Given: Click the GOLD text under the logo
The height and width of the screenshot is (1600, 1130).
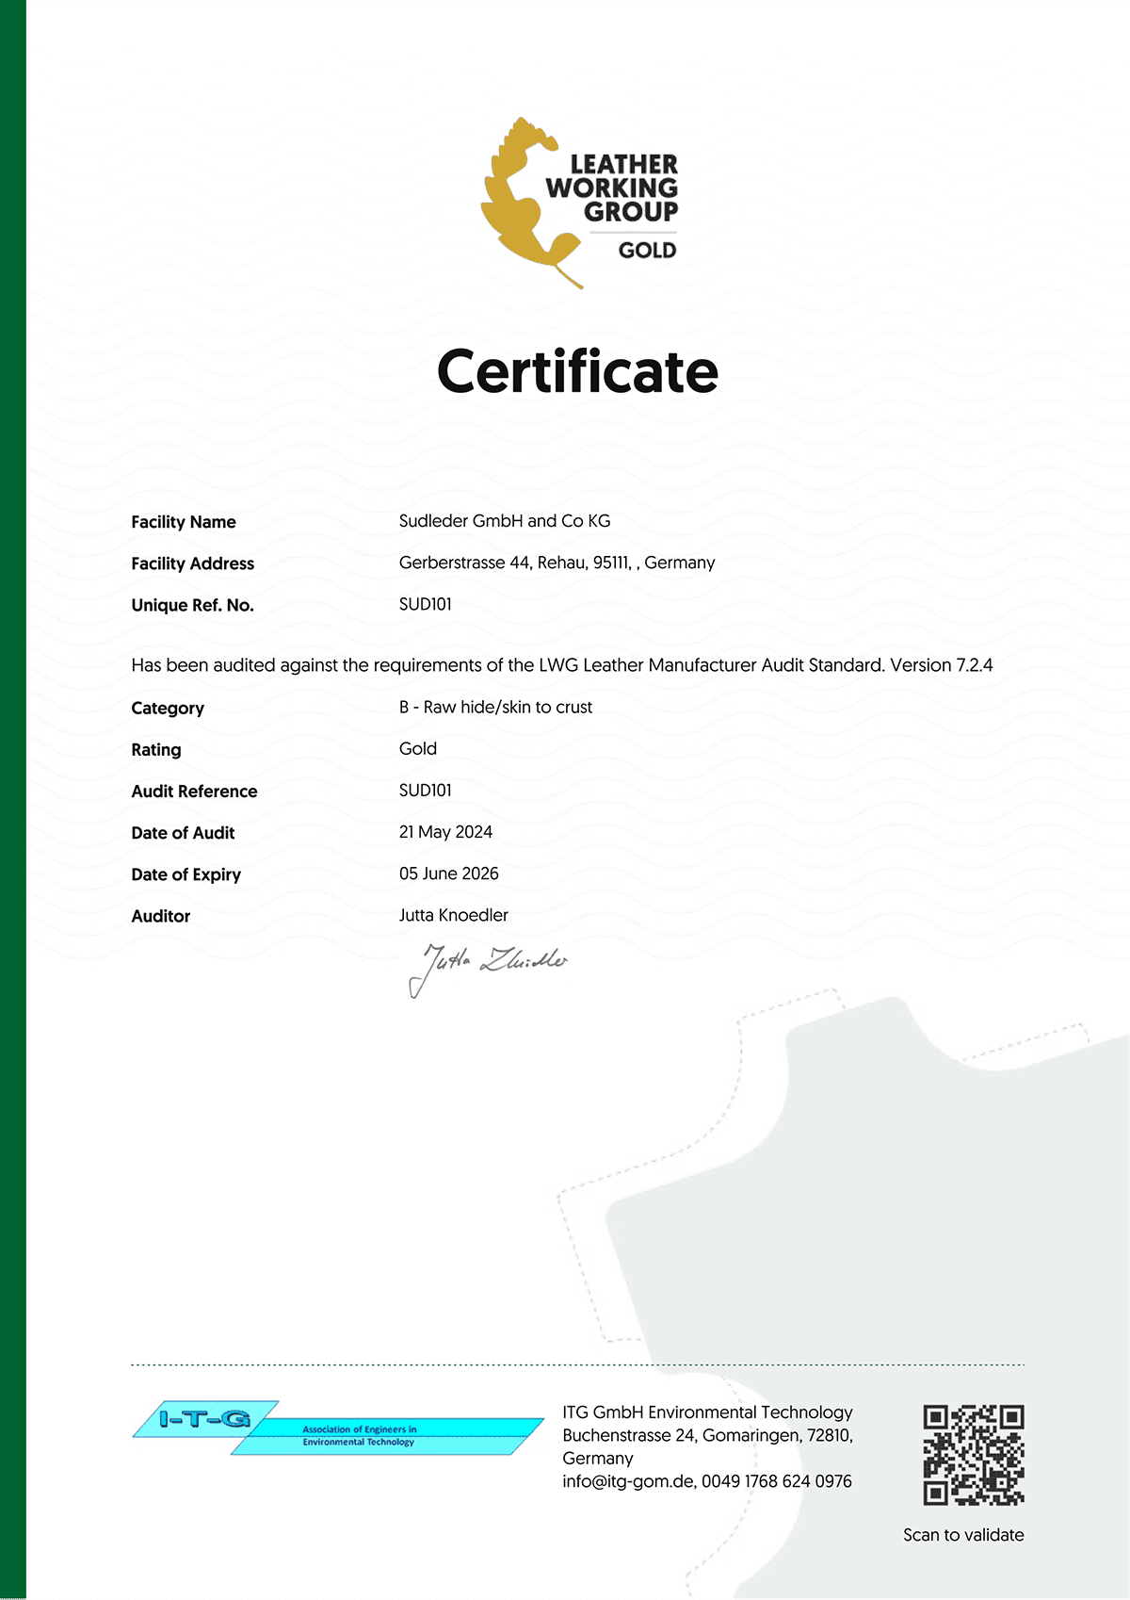Looking at the screenshot, I should 647,251.
